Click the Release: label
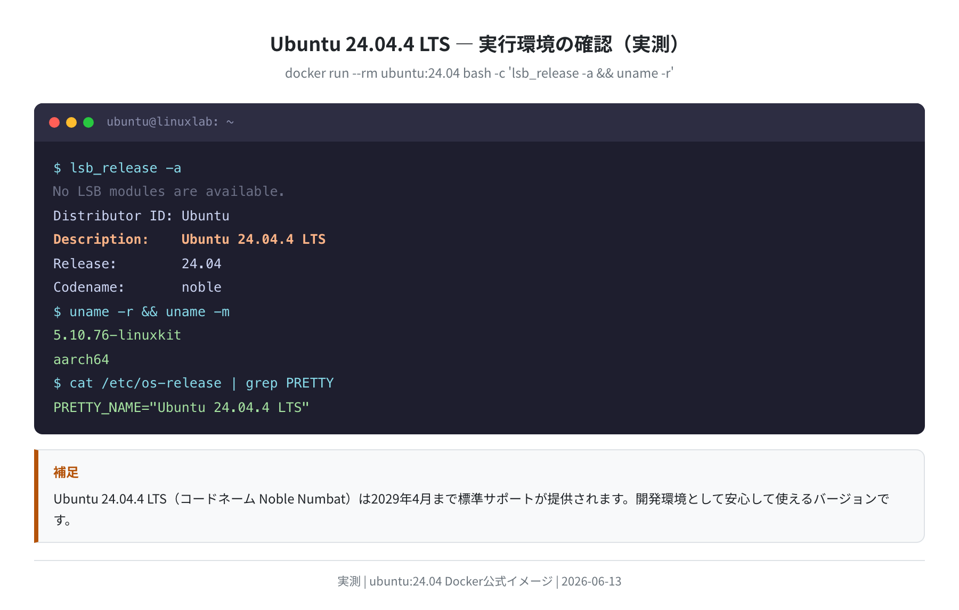The width and height of the screenshot is (959, 610). click(x=85, y=263)
